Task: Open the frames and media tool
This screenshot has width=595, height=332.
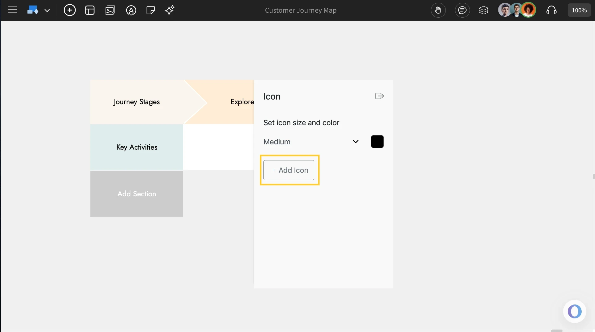Action: (x=110, y=10)
